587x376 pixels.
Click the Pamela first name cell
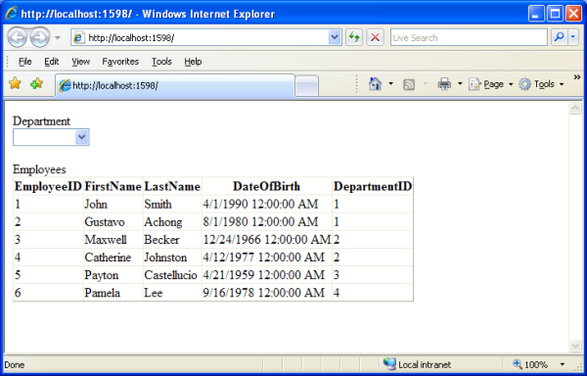click(113, 293)
